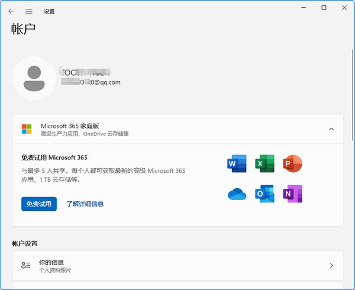This screenshot has height=290, width=355.
Task: Click the OneDrive cloud icon
Action: click(x=237, y=194)
